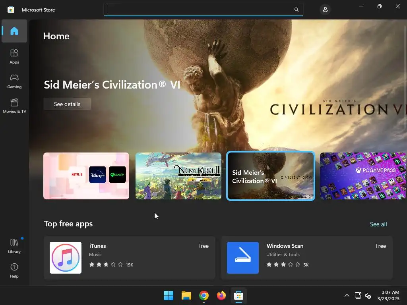The image size is (407, 305).
Task: Open the Apps section in sidebar
Action: coord(14,56)
